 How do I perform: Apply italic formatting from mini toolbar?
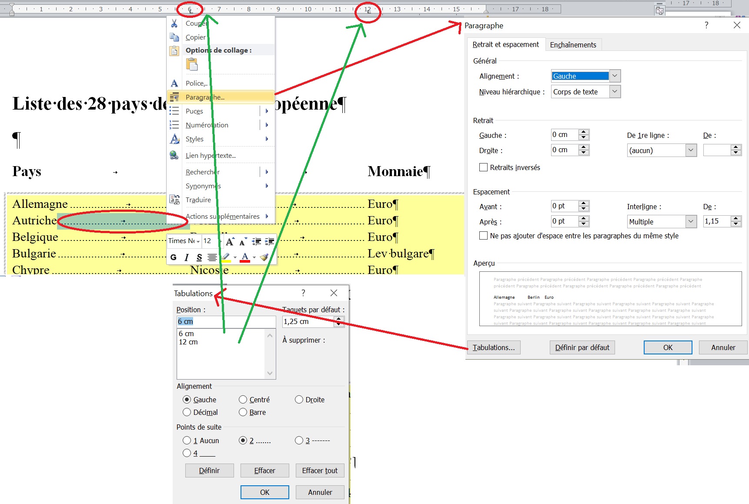point(187,257)
